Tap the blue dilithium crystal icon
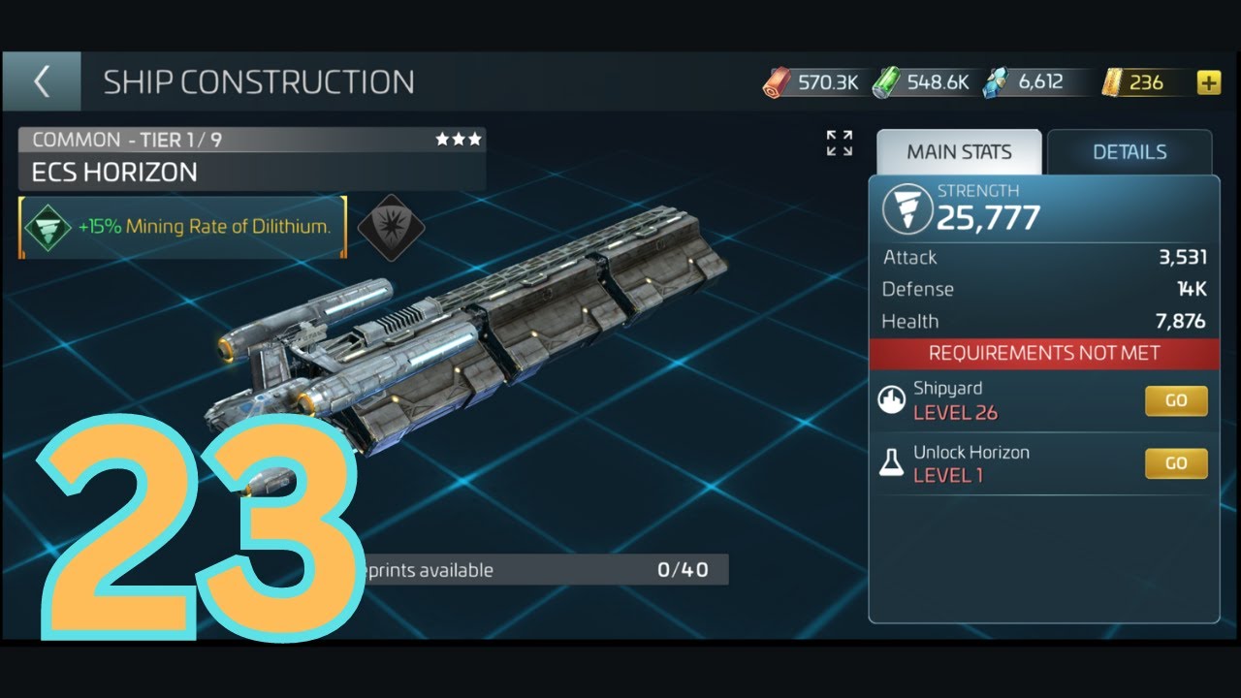Image resolution: width=1241 pixels, height=698 pixels. [x=997, y=83]
